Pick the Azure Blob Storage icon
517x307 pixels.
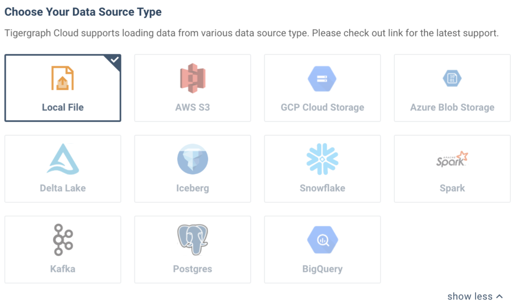tap(452, 78)
